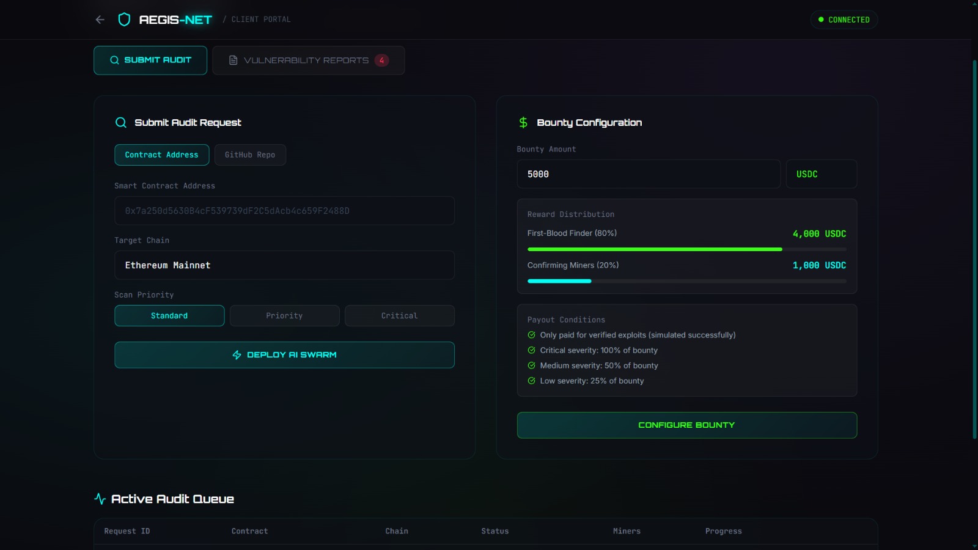The width and height of the screenshot is (978, 550).
Task: Open the Target Chain dropdown
Action: point(284,265)
